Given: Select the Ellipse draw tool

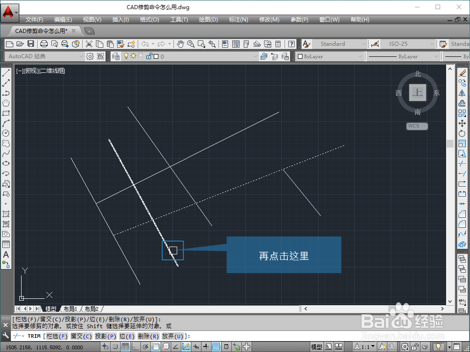Looking at the screenshot, I should [x=6, y=164].
